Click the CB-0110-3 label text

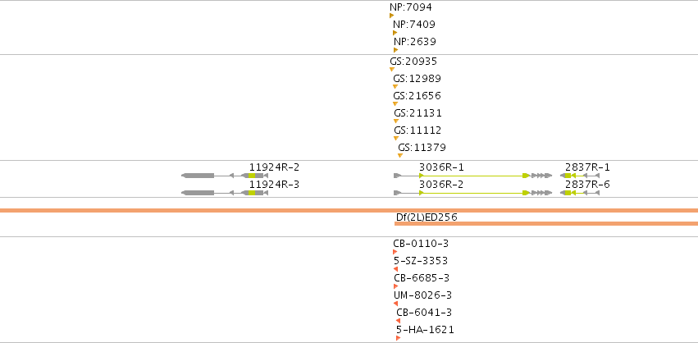[x=421, y=244]
